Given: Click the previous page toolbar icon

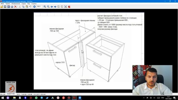Looking at the screenshot, I should 59,7.
